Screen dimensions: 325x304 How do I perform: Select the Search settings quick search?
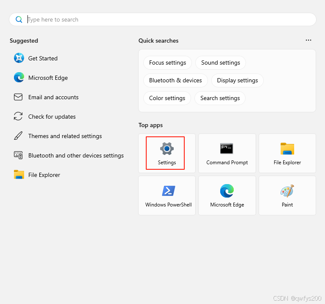(x=220, y=98)
